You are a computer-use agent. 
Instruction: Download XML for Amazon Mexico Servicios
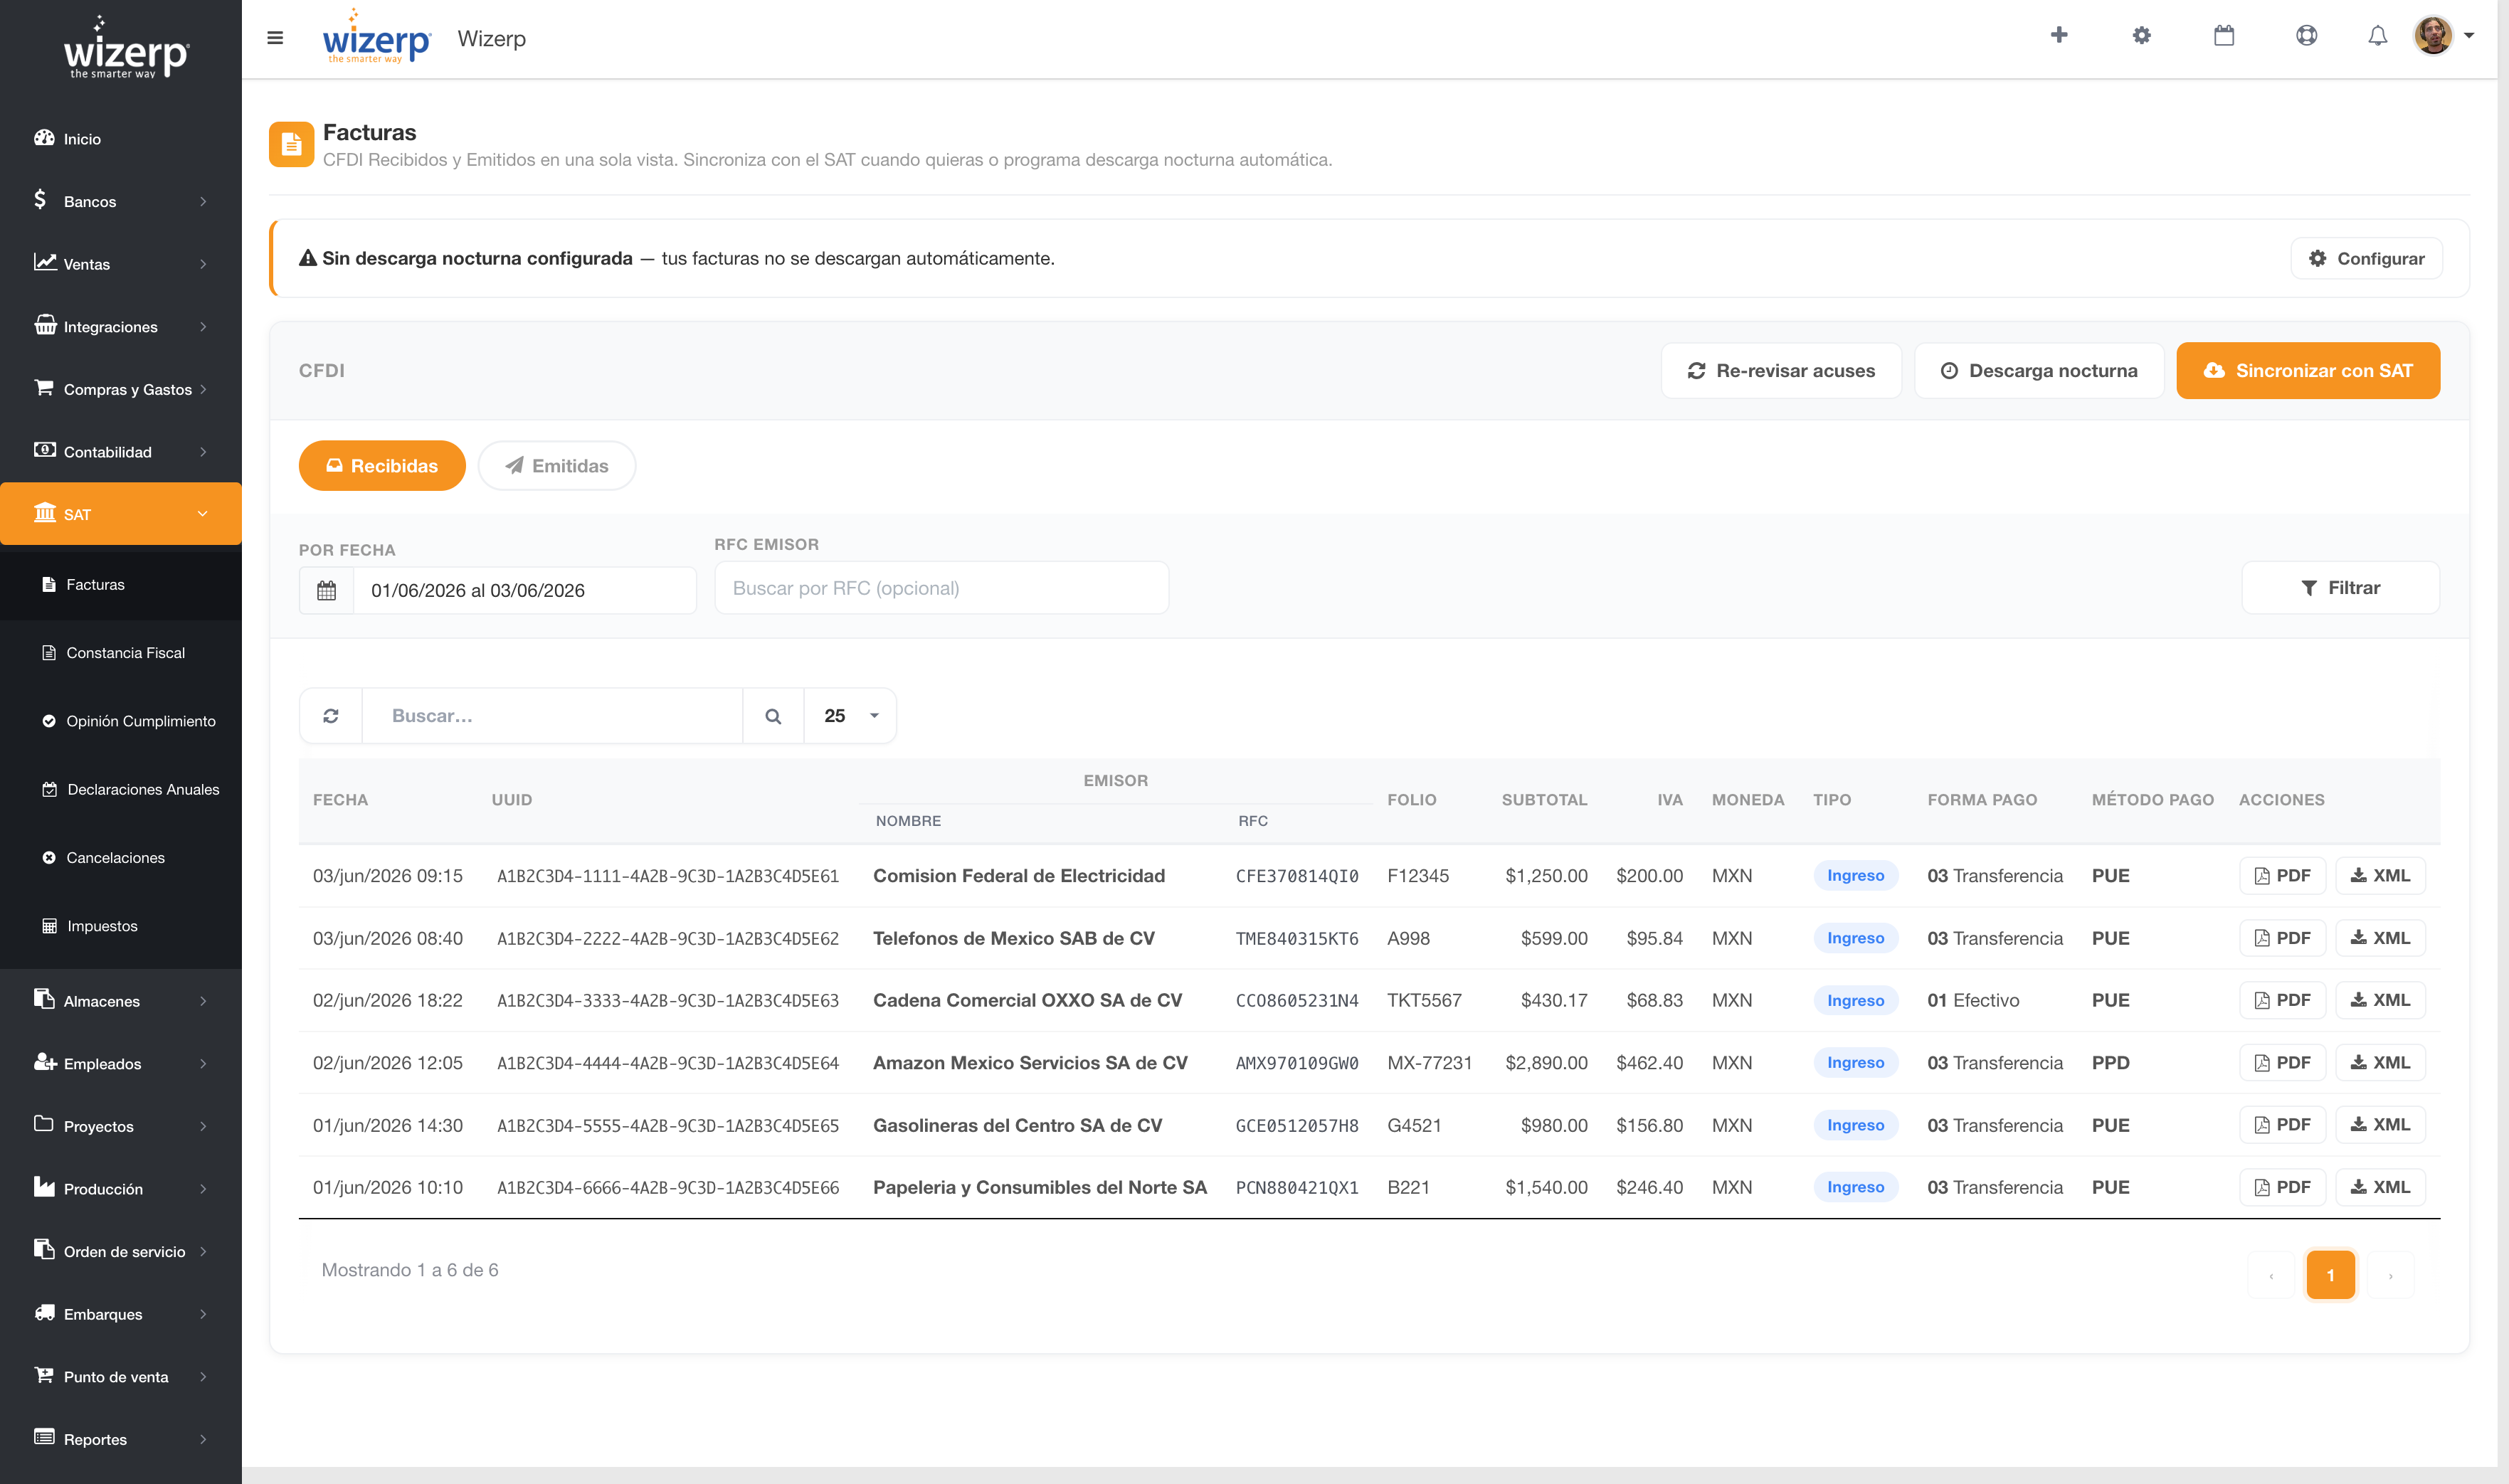pos(2380,1062)
